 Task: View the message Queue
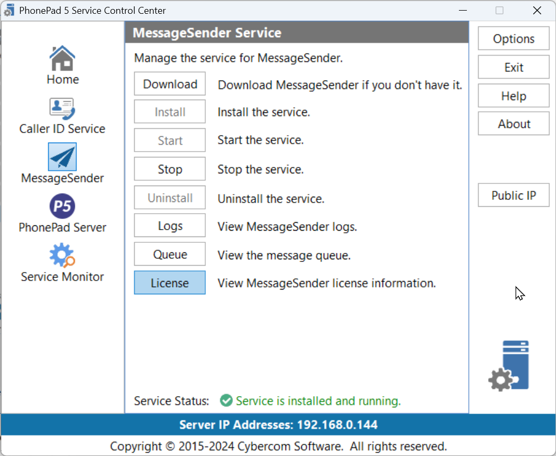coord(170,254)
